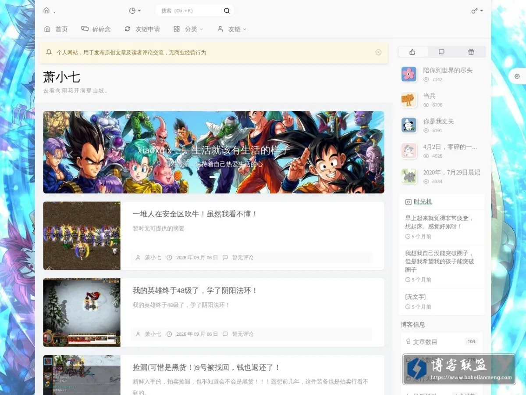This screenshot has width=526, height=395.
Task: Focus the search input field
Action: tap(190, 11)
